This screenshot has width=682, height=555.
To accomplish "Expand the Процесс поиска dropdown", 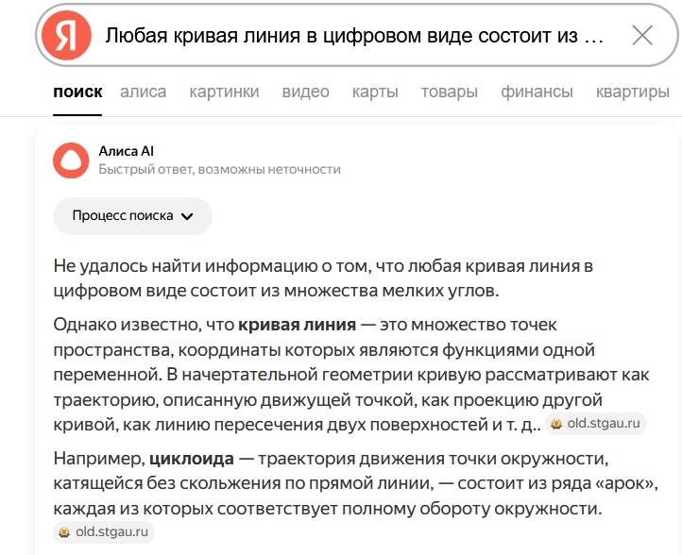I will point(132,215).
